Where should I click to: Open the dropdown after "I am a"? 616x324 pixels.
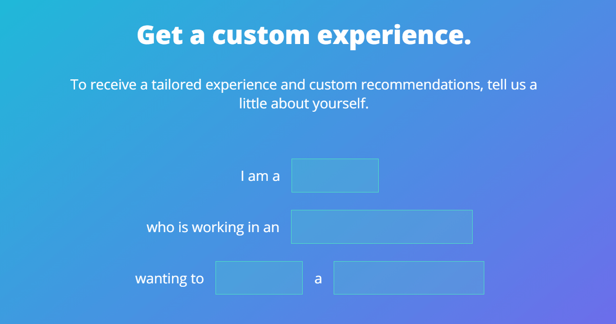[335, 176]
